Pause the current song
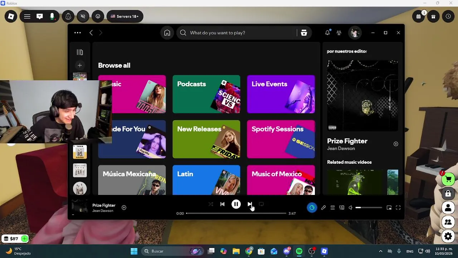 tap(236, 204)
